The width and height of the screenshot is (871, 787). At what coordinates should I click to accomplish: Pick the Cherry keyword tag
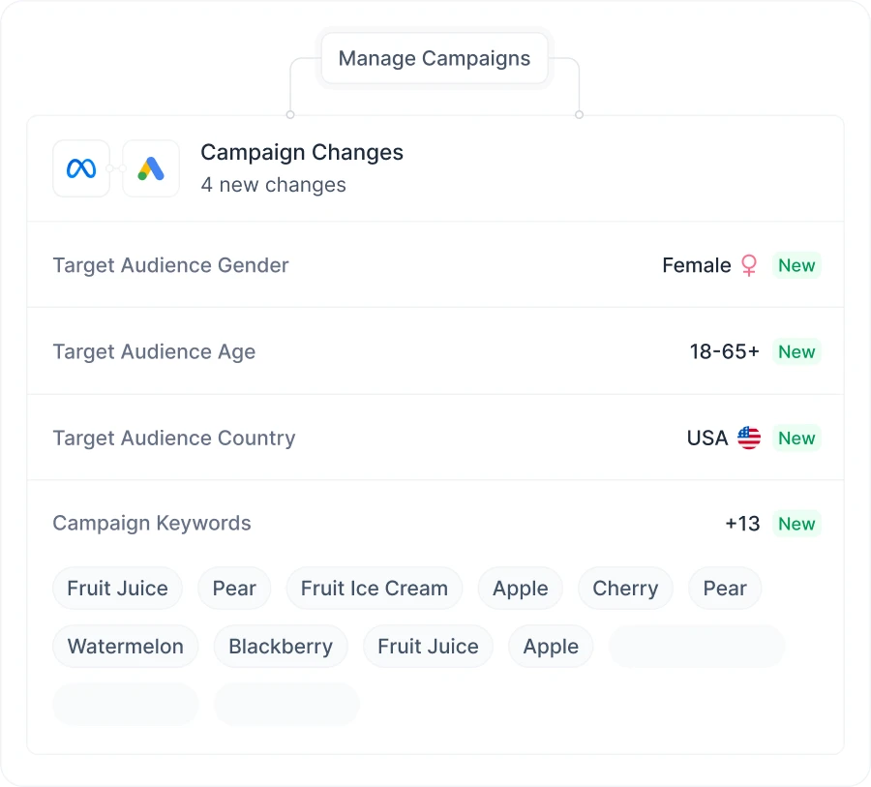click(x=625, y=589)
